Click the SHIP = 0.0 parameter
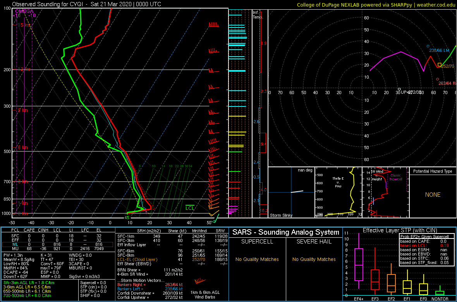 pos(90,295)
